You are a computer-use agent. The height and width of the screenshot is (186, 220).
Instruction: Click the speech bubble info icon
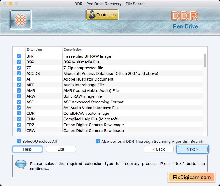coord(21,164)
